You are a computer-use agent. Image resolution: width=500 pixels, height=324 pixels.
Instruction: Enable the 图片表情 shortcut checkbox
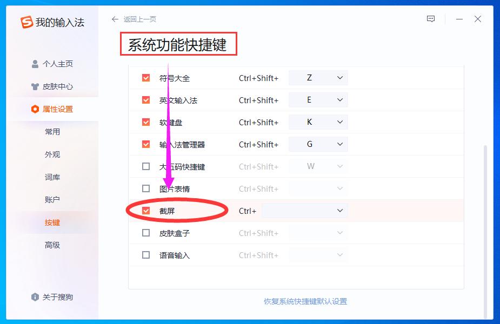(145, 188)
